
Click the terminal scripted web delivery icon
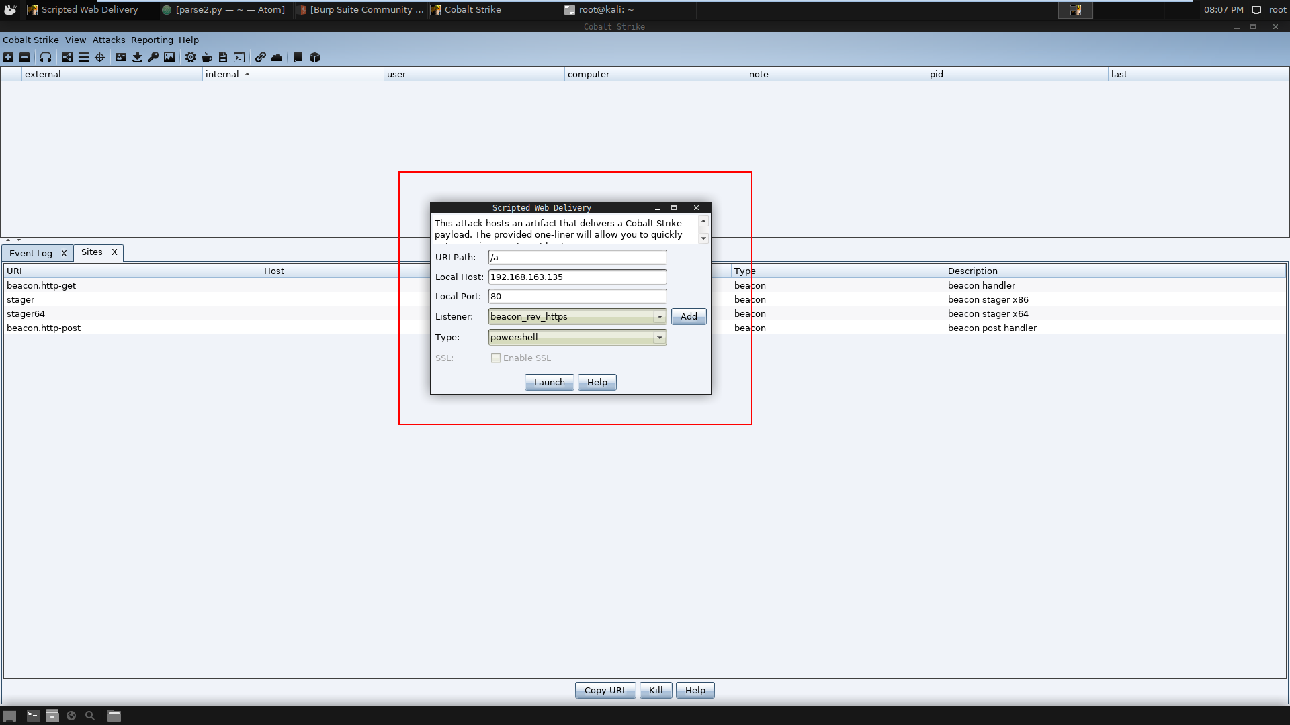click(x=239, y=58)
